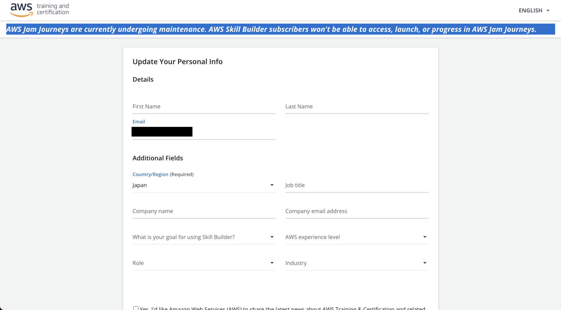
Task: Click the blue Email label link
Action: coord(139,121)
